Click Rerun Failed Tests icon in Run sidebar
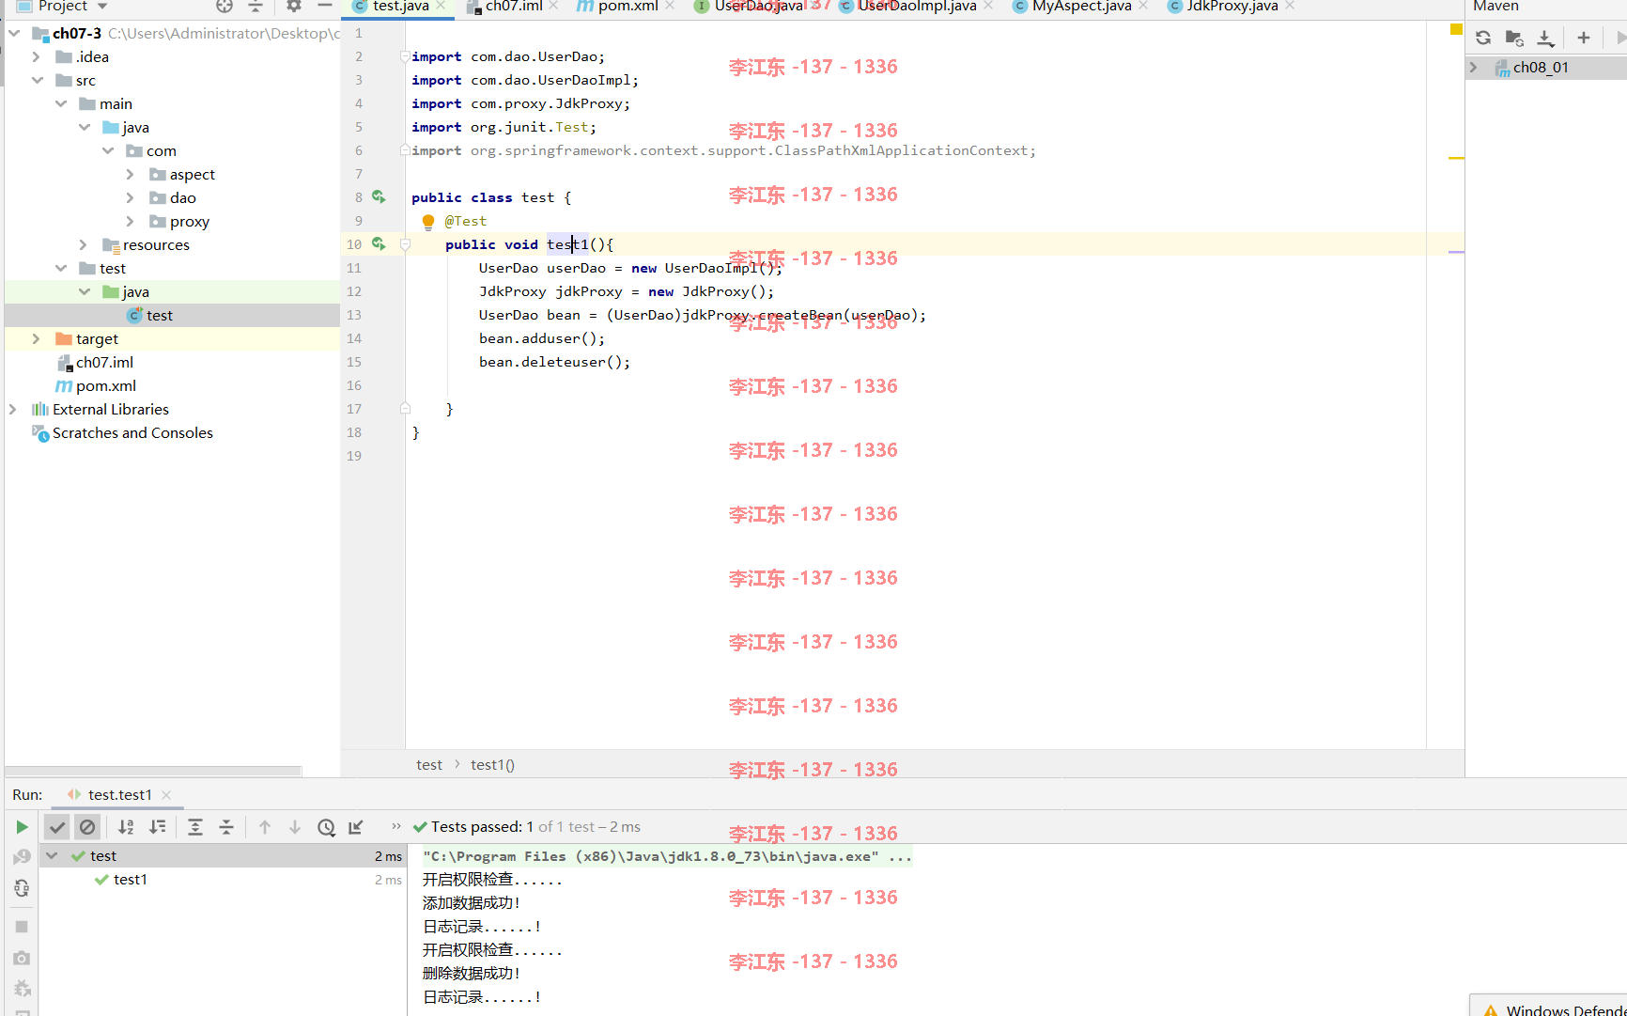 pos(22,857)
